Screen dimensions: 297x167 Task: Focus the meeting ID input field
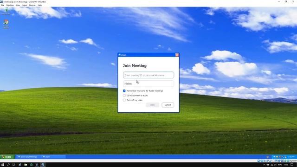tap(148, 75)
